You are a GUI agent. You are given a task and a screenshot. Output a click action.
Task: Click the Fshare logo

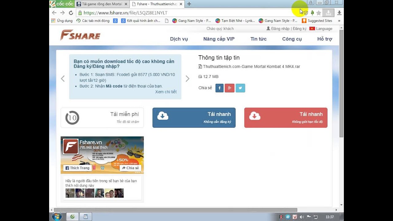coord(80,35)
